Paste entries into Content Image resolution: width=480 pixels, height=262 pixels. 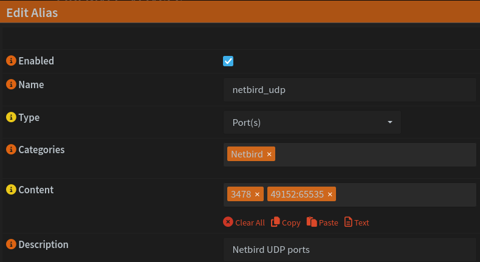[323, 222]
